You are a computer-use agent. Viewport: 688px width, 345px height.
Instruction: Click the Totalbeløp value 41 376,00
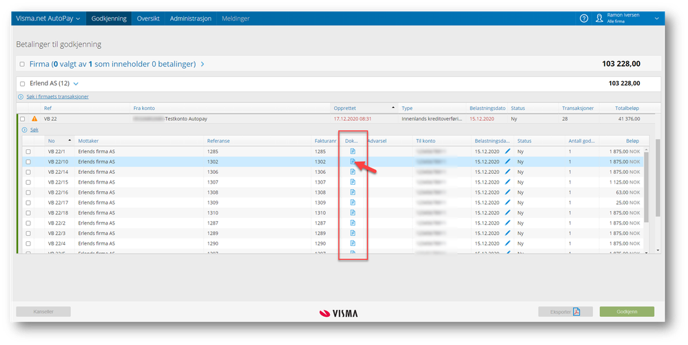coord(628,119)
